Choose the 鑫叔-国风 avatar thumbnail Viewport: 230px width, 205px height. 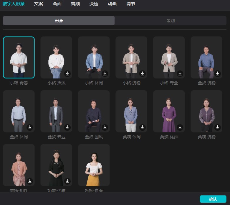94,111
